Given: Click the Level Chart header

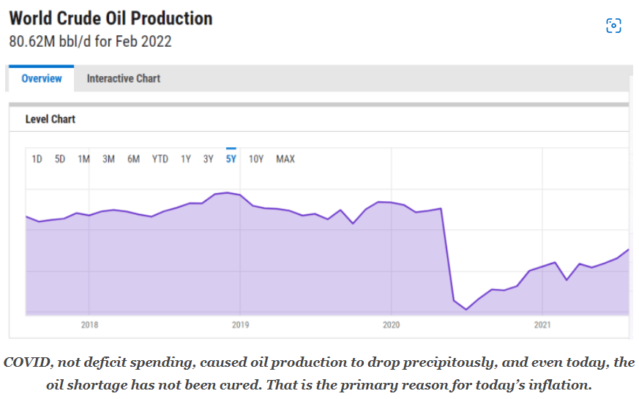Looking at the screenshot, I should click(51, 119).
